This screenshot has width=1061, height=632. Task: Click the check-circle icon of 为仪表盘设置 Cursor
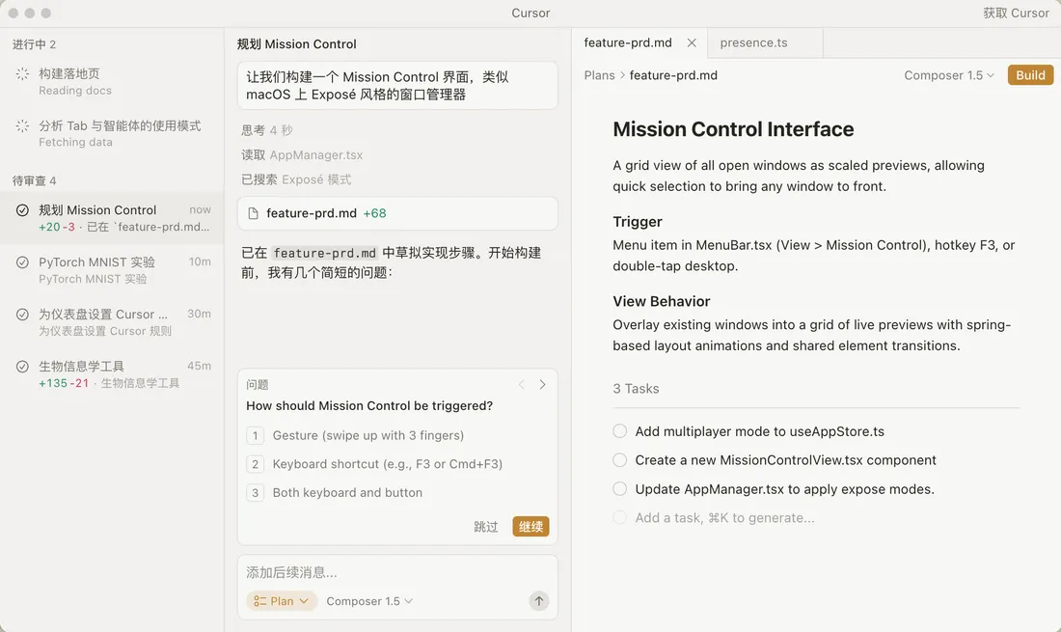(22, 315)
